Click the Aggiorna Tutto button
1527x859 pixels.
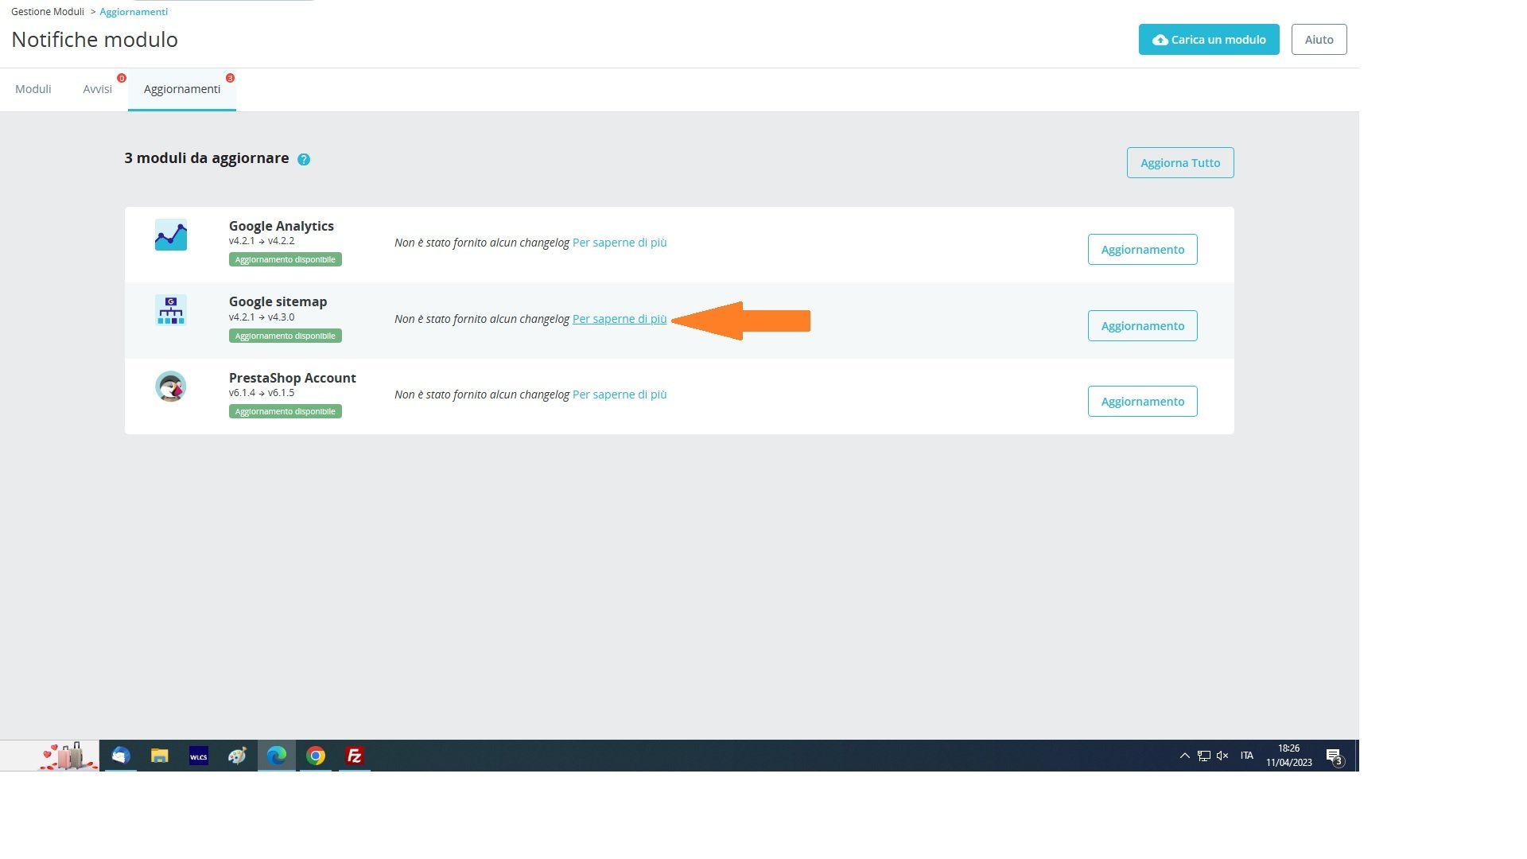tap(1180, 162)
